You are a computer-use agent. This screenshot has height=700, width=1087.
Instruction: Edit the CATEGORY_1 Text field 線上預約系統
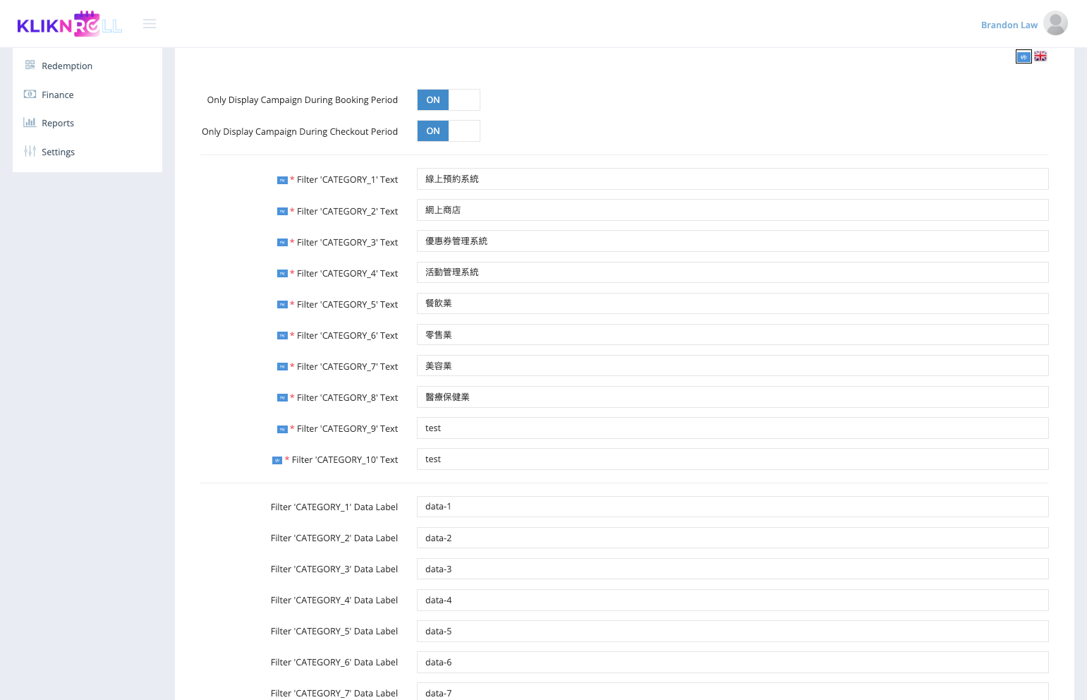tap(732, 179)
